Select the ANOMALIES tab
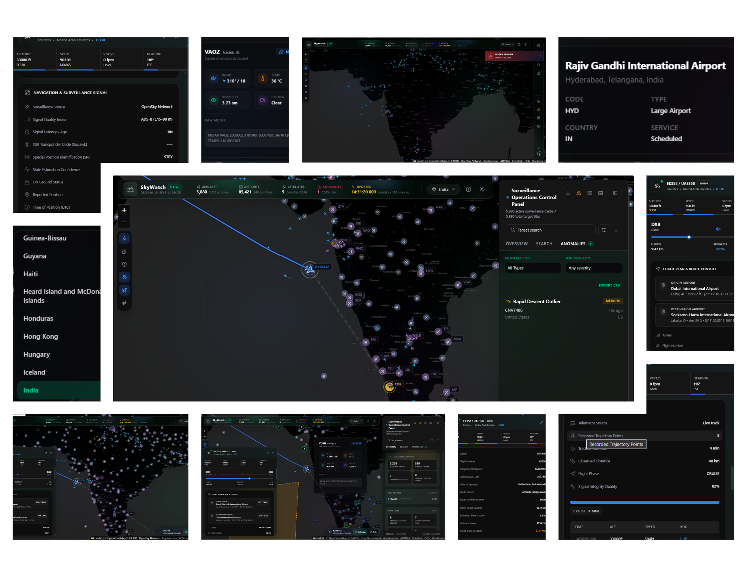 [x=577, y=244]
